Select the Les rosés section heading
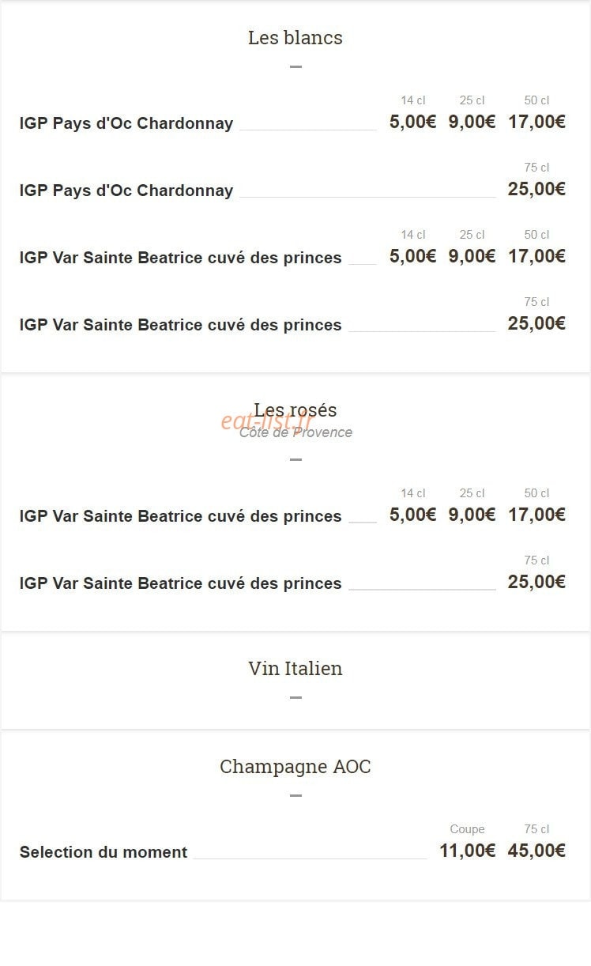Viewport: 591px width, 966px height. (295, 409)
